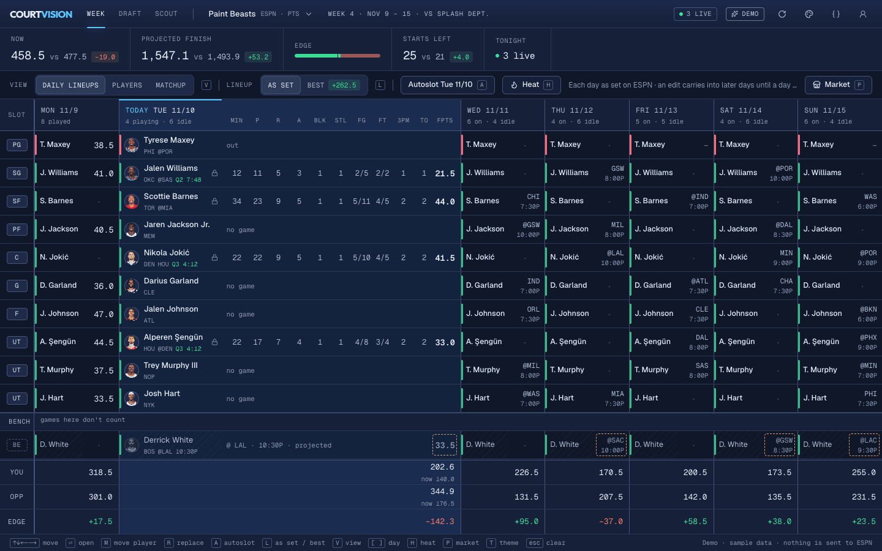This screenshot has width=882, height=551.
Task: Open the Market button
Action: click(x=838, y=85)
